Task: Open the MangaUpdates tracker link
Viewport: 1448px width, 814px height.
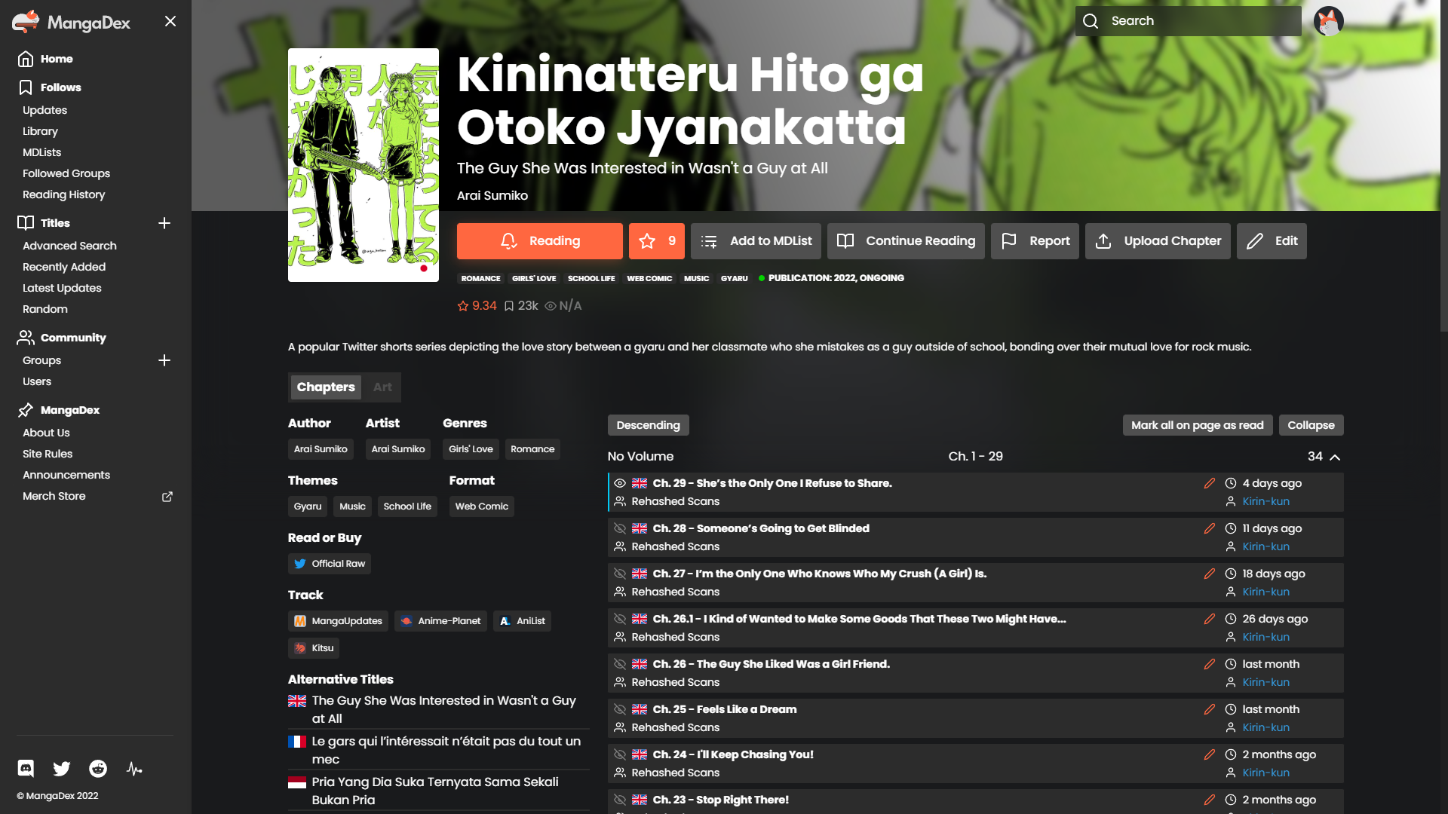Action: pyautogui.click(x=338, y=621)
